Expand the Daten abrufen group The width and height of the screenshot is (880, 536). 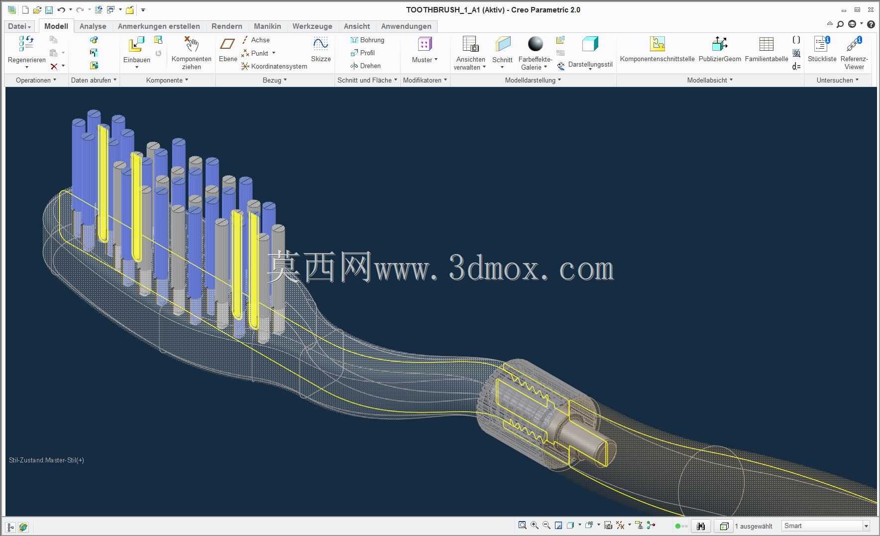tap(94, 80)
